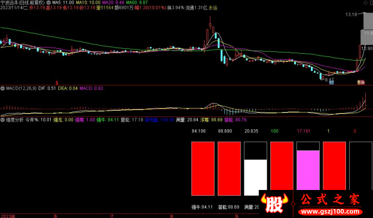Click the 今开%: 10.01 value
Viewport: 373px width, 218px height.
click(38, 120)
